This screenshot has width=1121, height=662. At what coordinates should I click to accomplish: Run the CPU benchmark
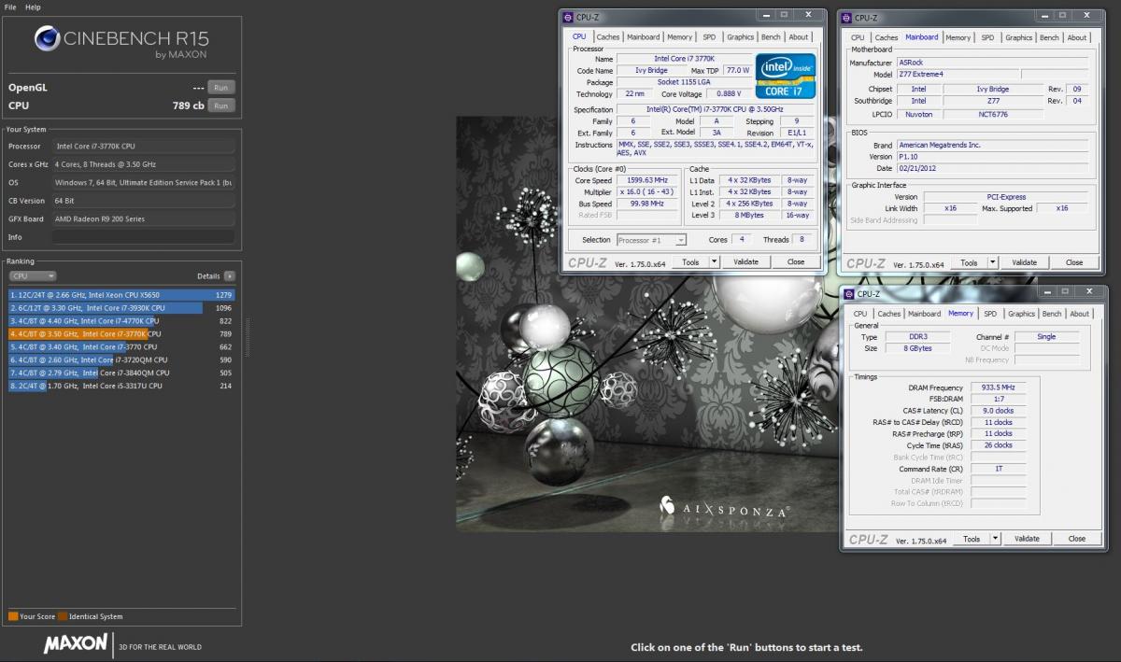click(x=220, y=106)
